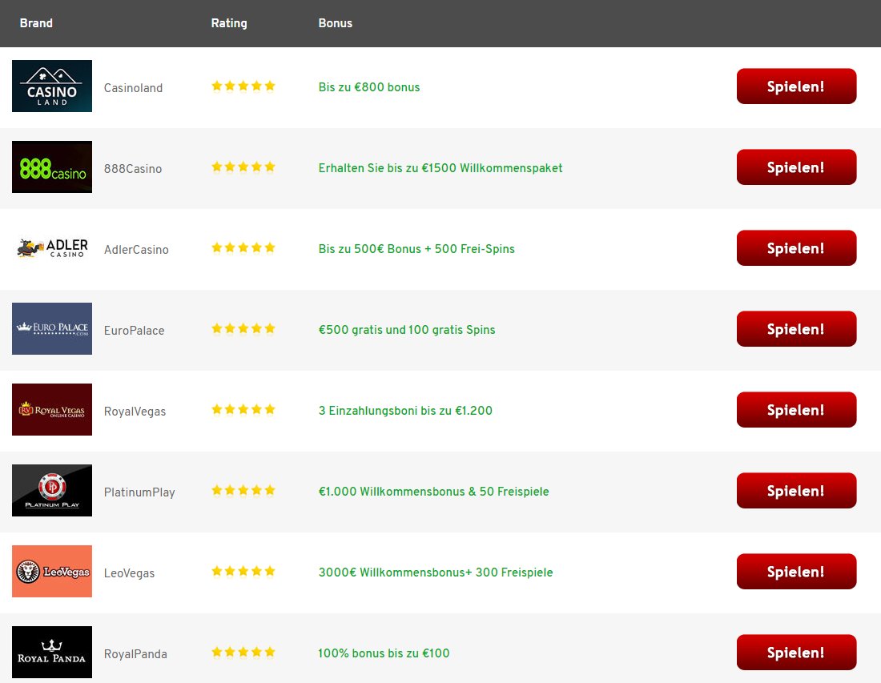
Task: Click 'Bis zu 500€ Bonus + 500 Frei-Spins'
Action: coord(416,249)
